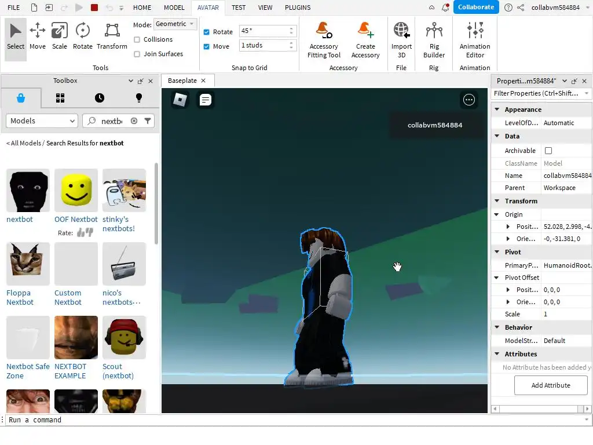
Task: Disable Move snap checkbox
Action: [x=207, y=46]
